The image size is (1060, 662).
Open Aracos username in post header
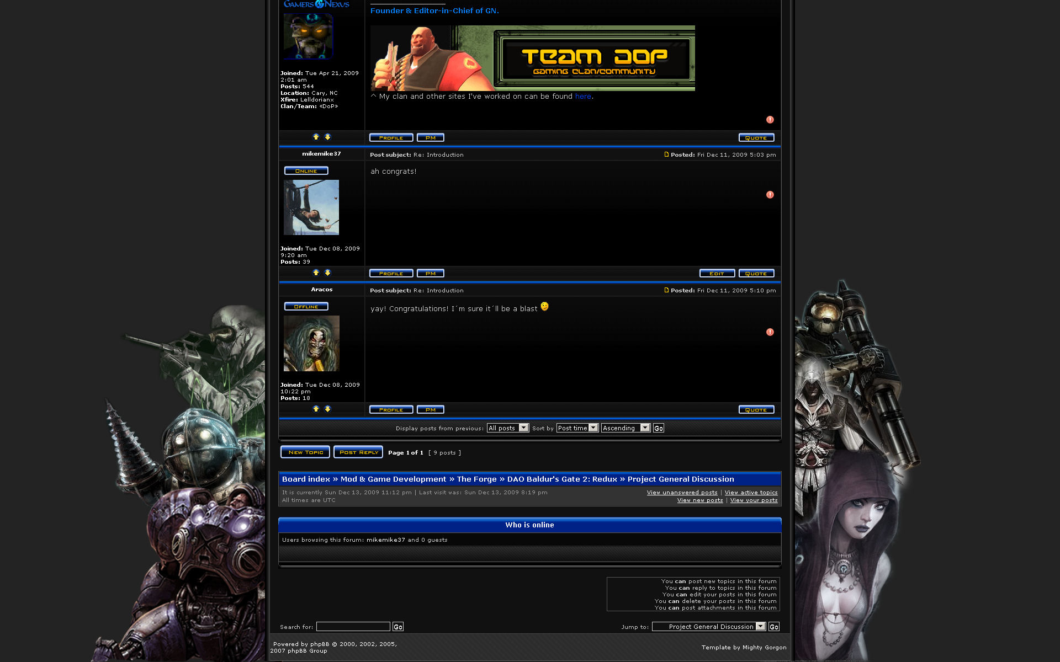pyautogui.click(x=321, y=290)
